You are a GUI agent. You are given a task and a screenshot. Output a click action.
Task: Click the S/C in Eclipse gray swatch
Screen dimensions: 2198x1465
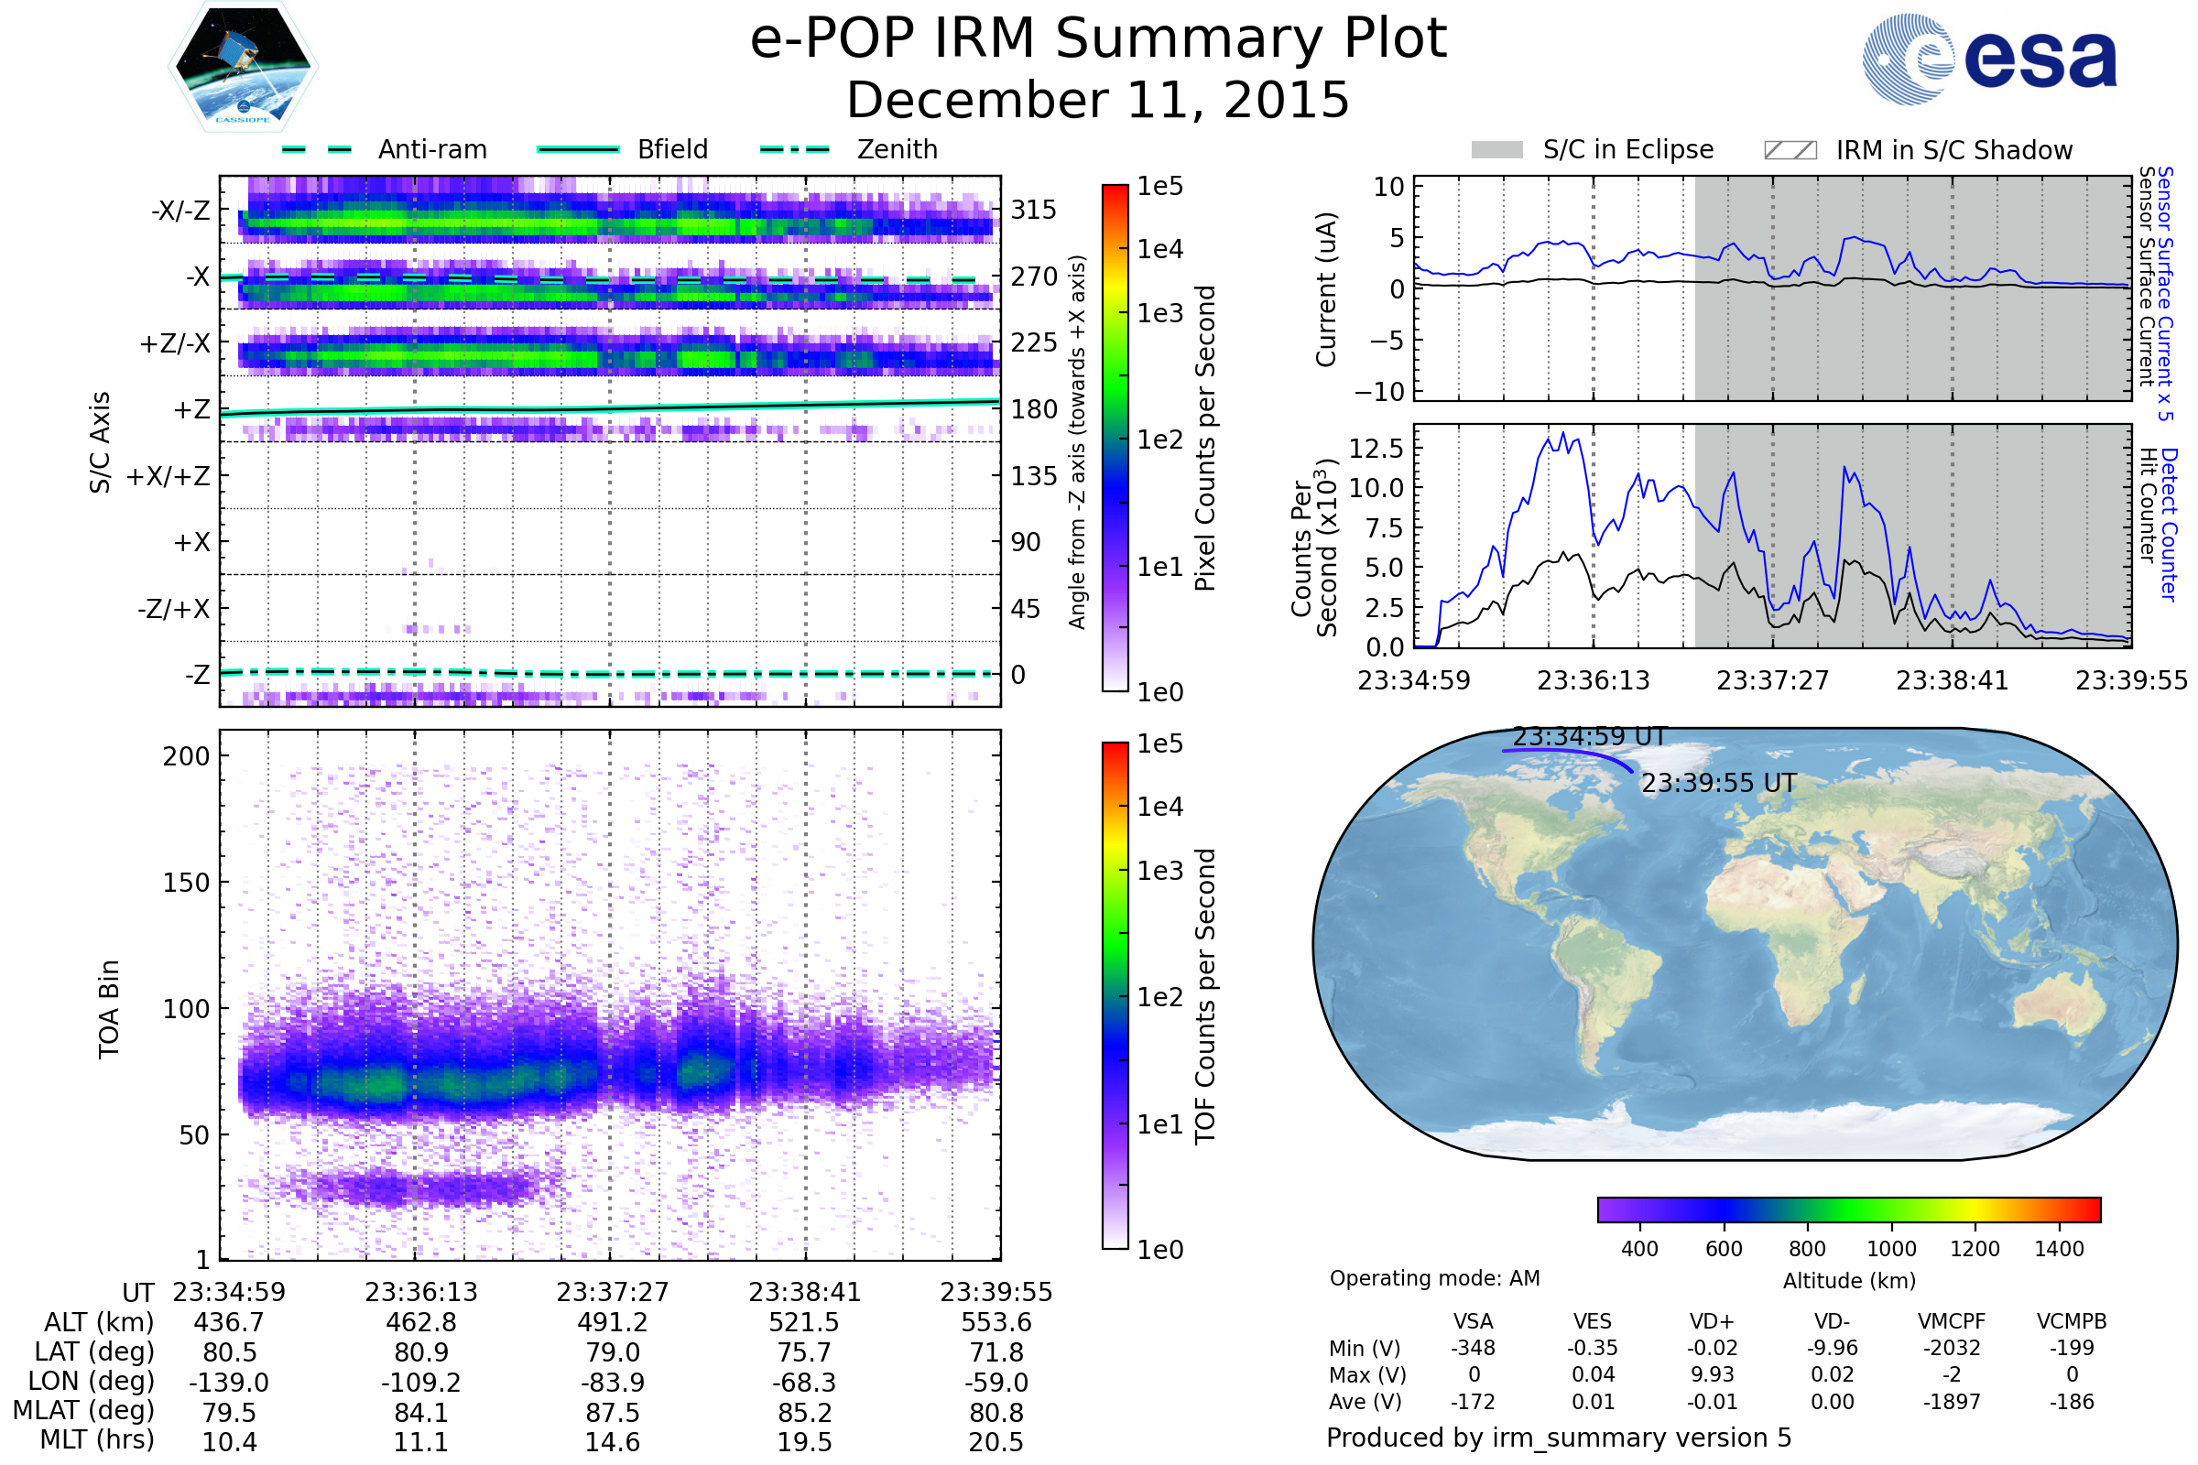1496,150
